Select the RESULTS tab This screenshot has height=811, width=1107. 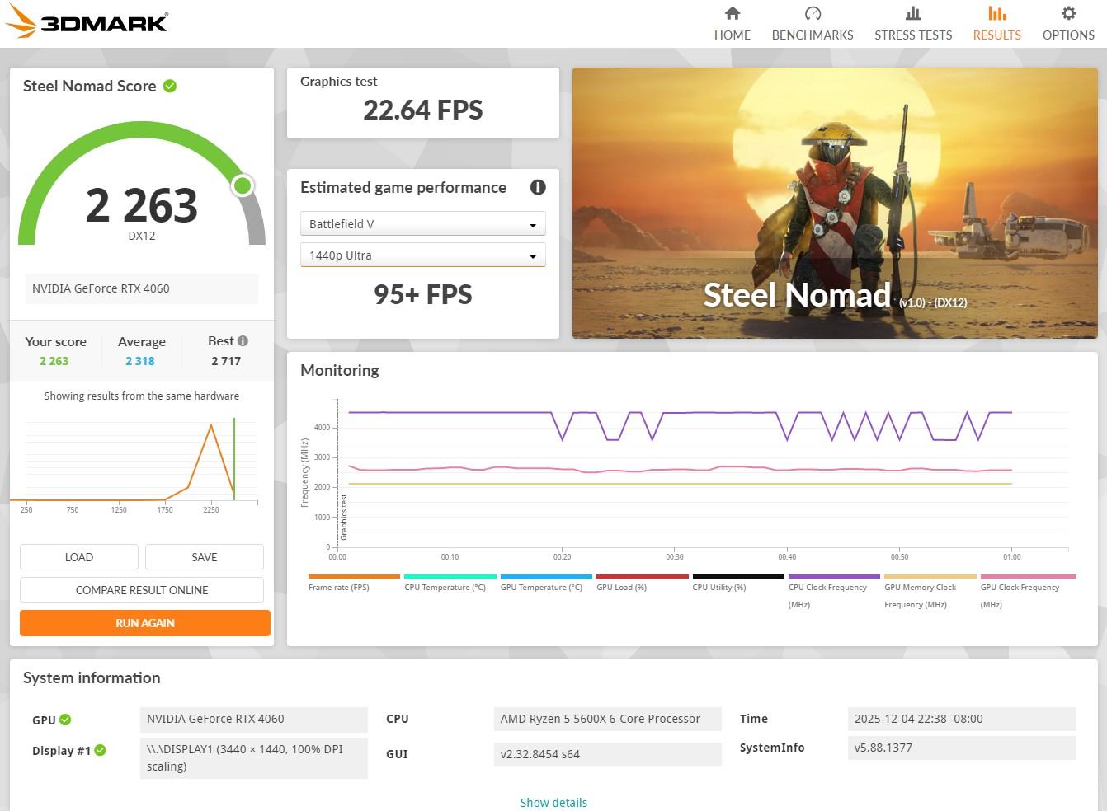click(996, 24)
